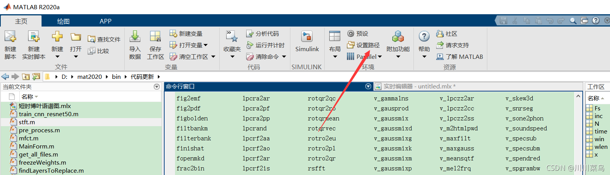Click mat2020 in the folder path
610x175 pixels.
[x=90, y=77]
